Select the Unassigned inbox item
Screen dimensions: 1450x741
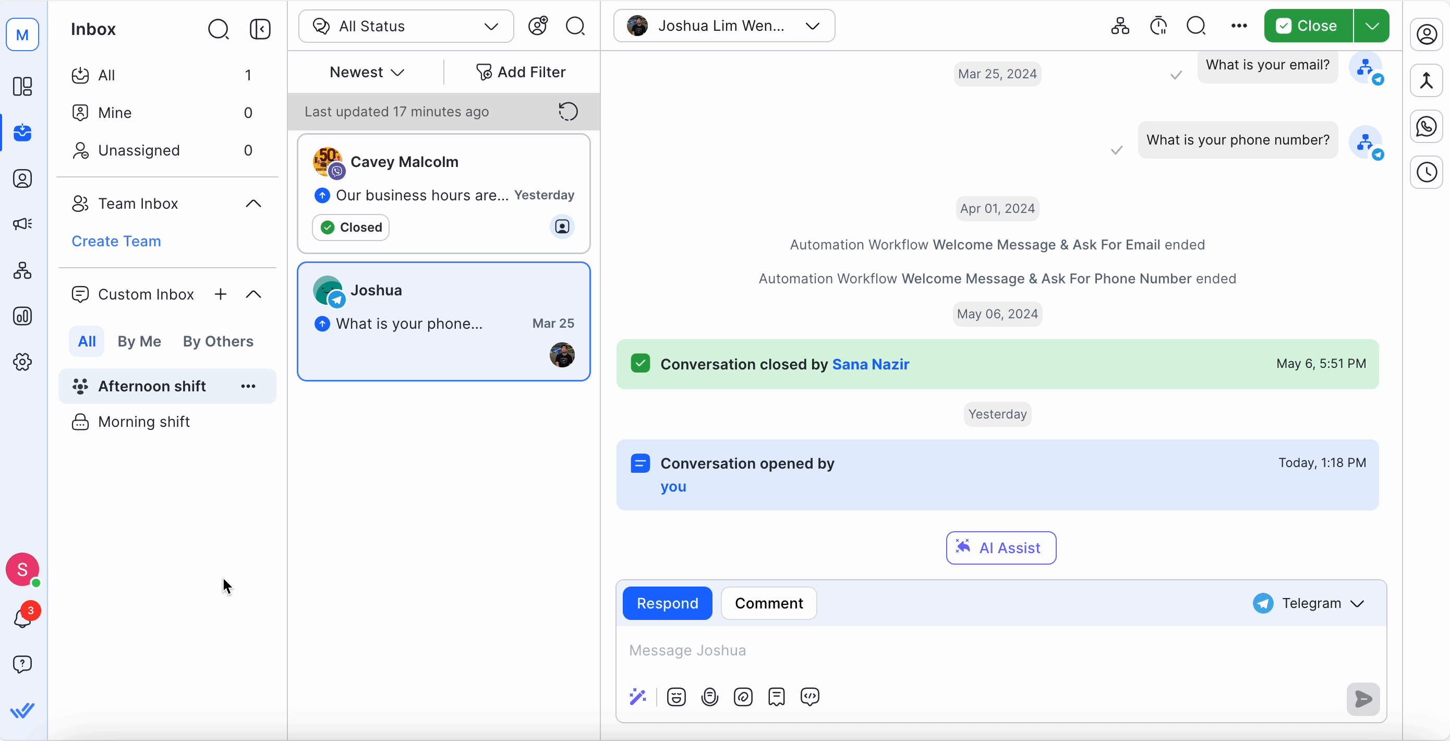(x=138, y=150)
